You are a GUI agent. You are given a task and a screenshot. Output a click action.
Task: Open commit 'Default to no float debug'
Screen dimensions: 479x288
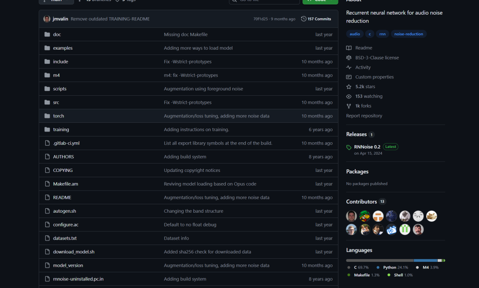(190, 225)
